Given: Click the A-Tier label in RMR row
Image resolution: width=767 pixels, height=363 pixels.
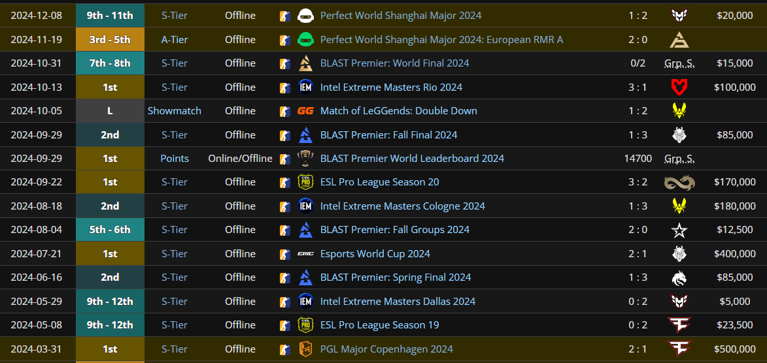Looking at the screenshot, I should tap(175, 40).
